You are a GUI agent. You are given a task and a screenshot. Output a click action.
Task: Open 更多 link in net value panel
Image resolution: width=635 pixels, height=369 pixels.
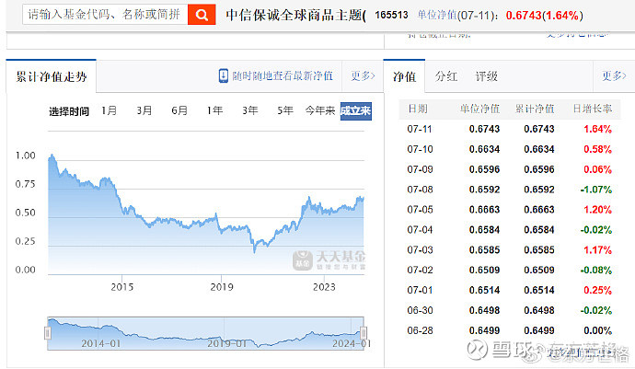pyautogui.click(x=614, y=75)
